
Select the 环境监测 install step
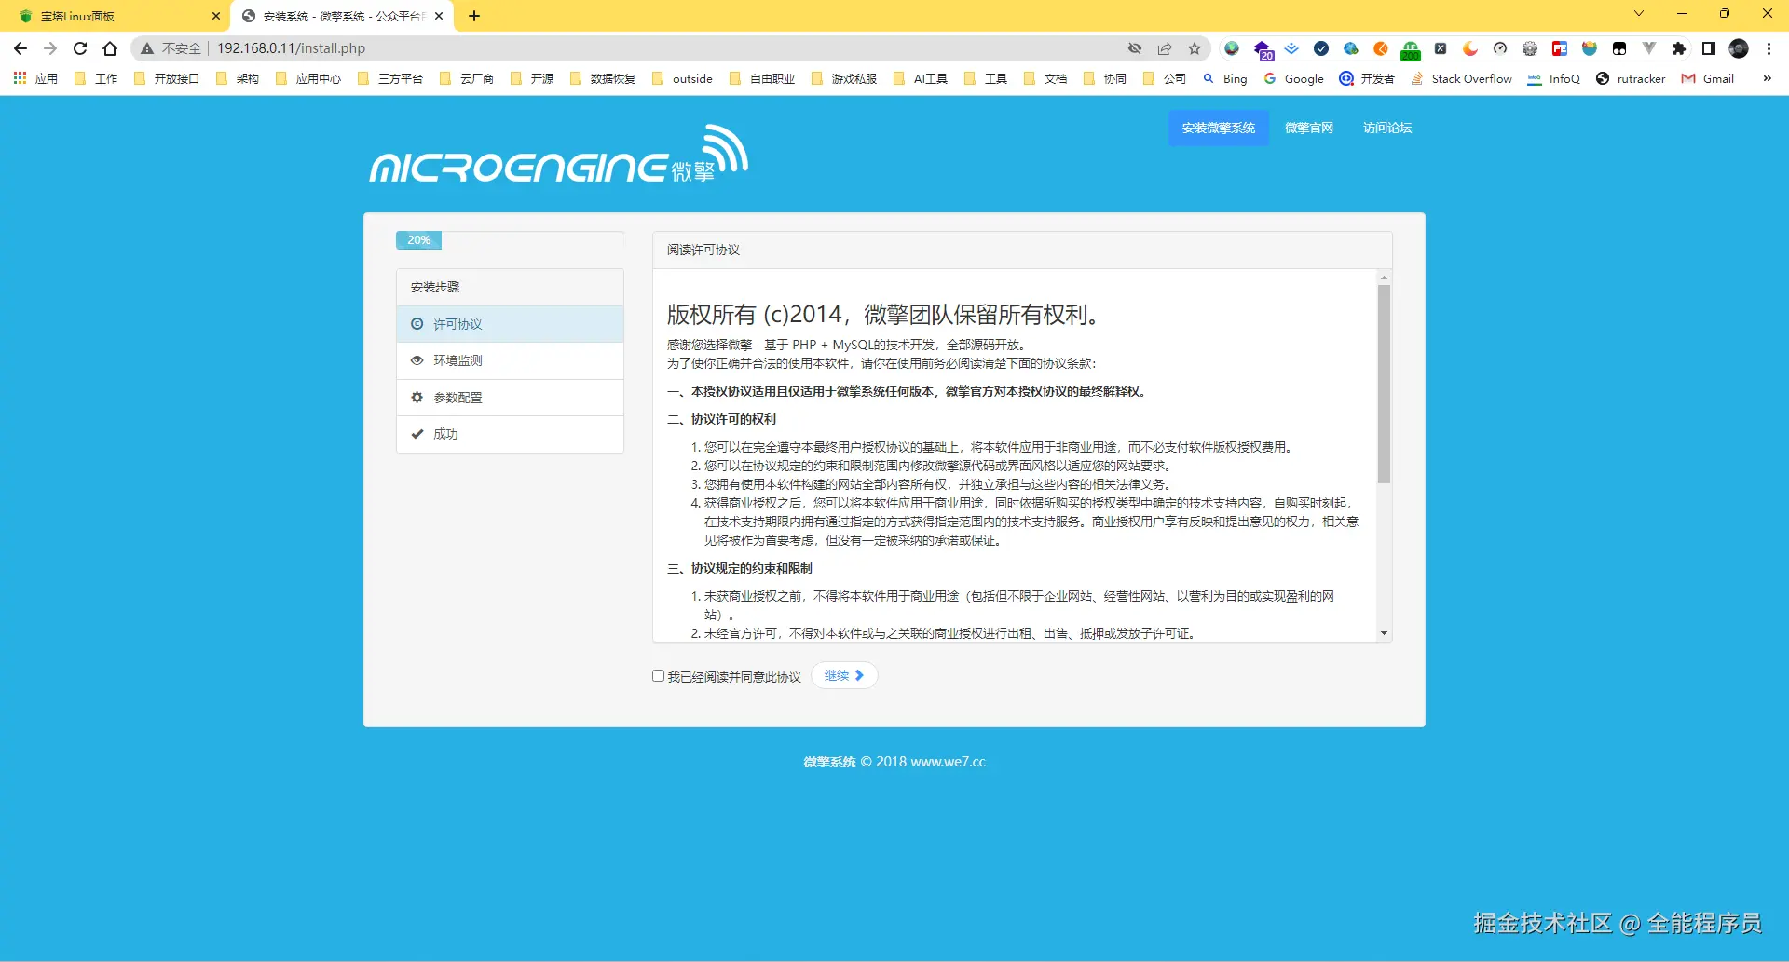point(510,360)
